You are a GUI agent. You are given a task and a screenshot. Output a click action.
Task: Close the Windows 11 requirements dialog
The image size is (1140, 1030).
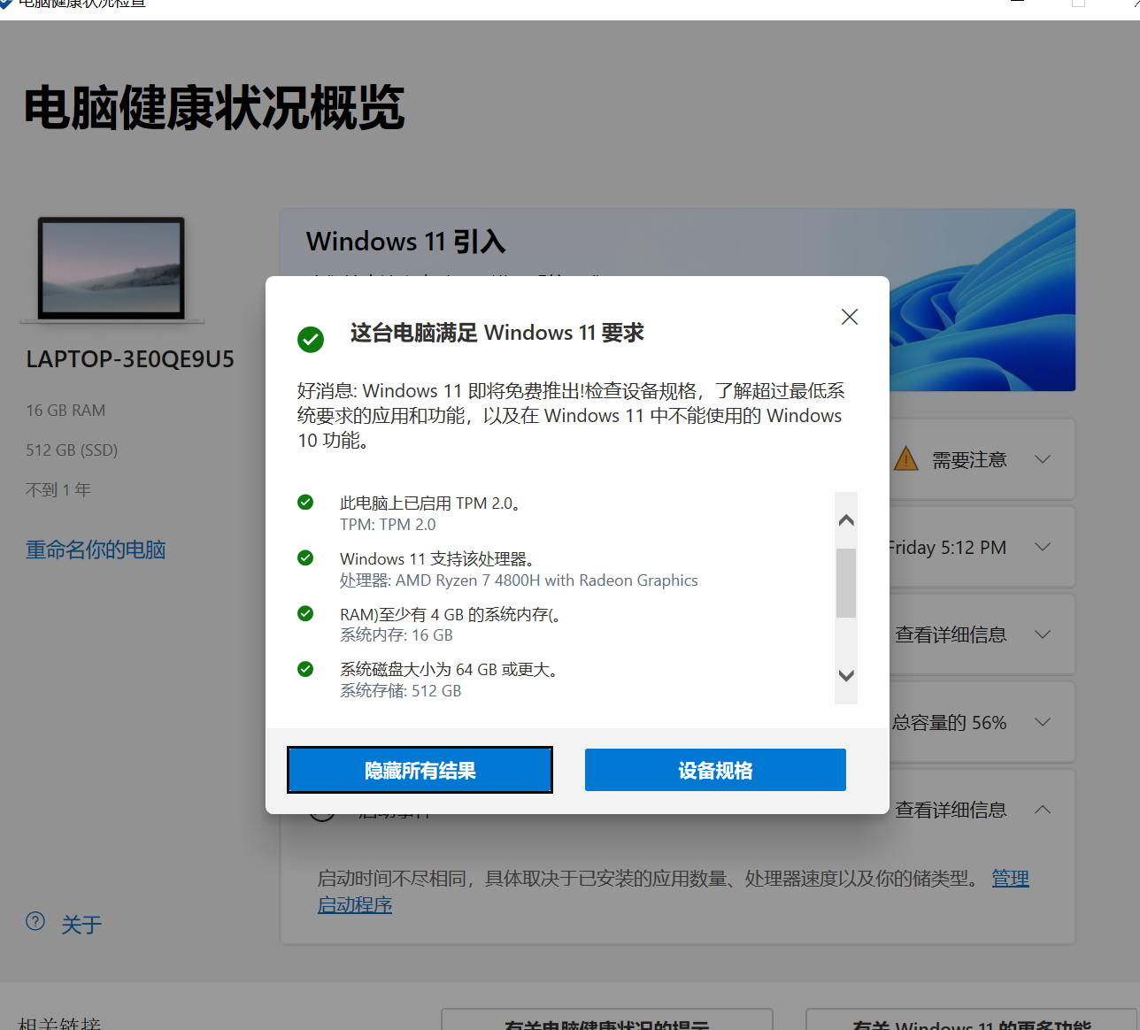(850, 317)
